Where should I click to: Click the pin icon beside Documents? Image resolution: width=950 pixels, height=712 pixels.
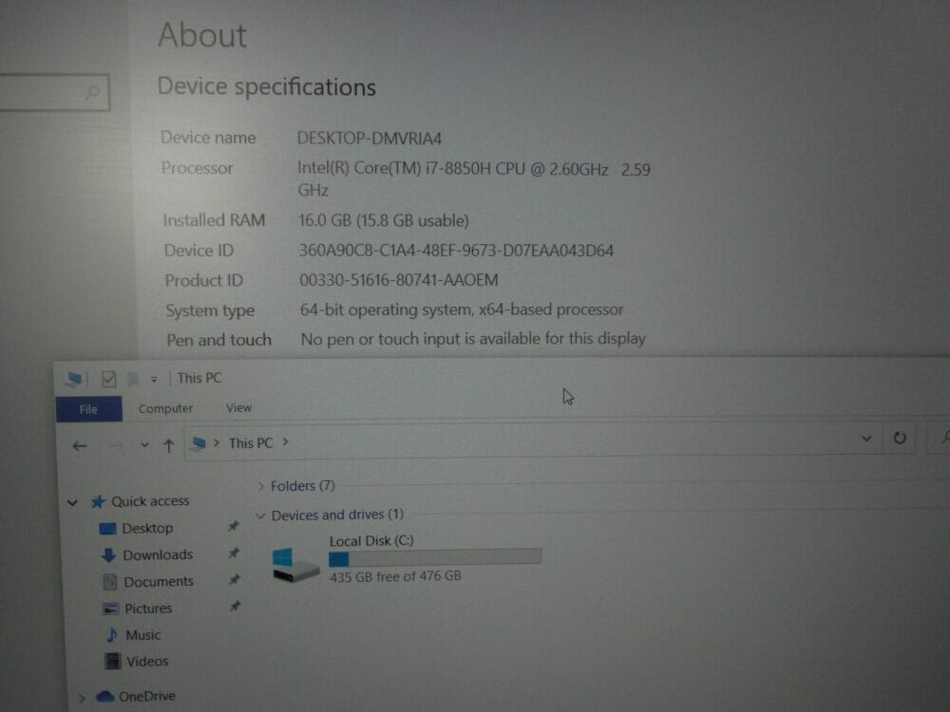tap(235, 579)
